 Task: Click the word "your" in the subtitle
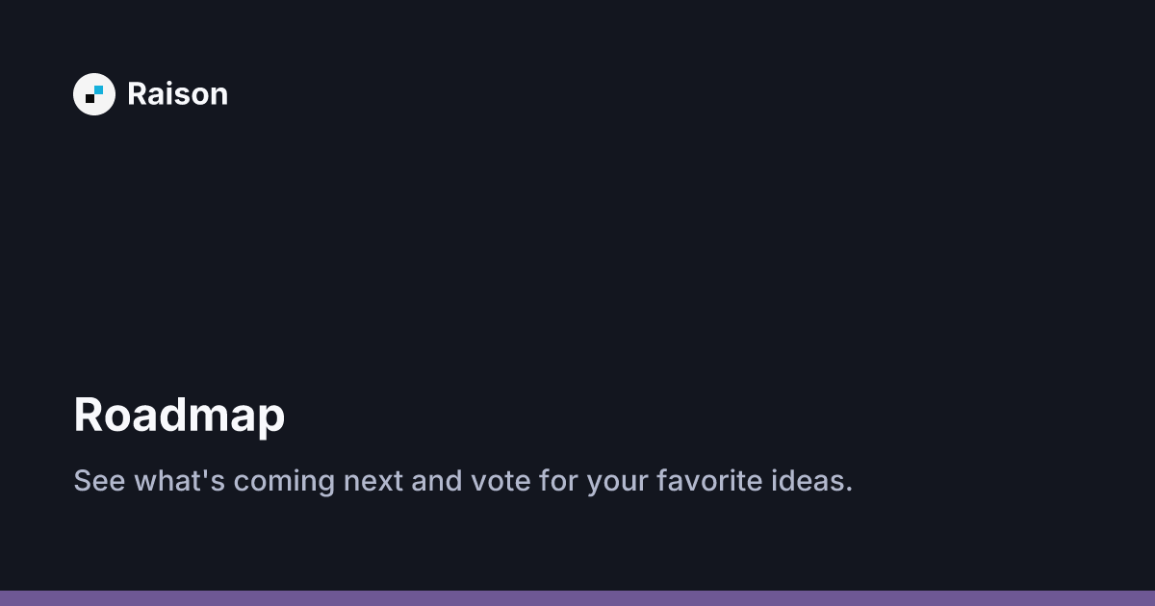(616, 481)
